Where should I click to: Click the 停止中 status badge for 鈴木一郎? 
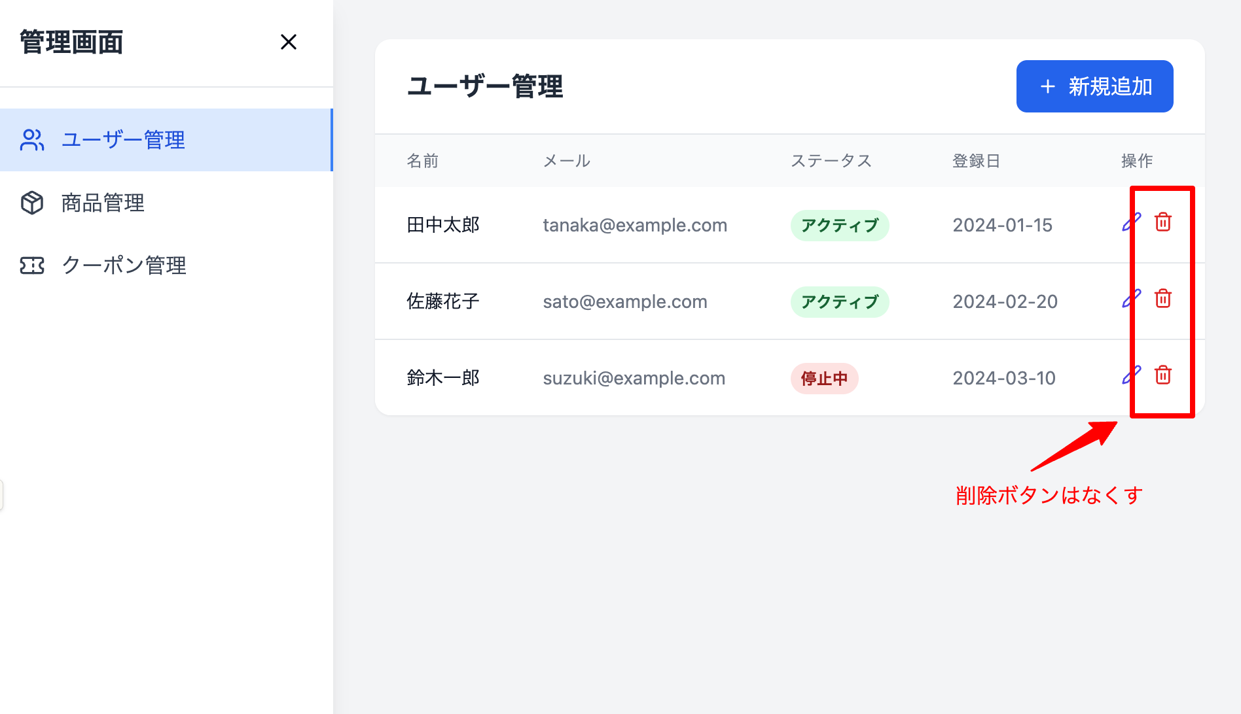coord(824,378)
